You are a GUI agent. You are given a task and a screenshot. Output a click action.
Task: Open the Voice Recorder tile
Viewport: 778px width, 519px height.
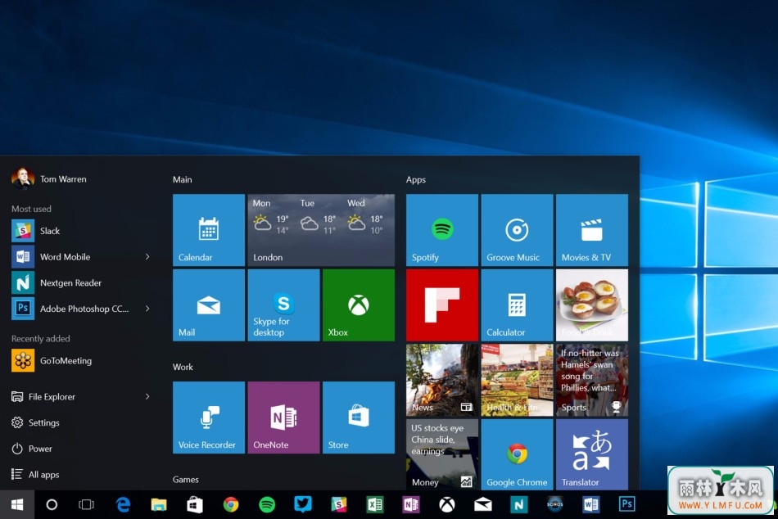[x=208, y=417]
